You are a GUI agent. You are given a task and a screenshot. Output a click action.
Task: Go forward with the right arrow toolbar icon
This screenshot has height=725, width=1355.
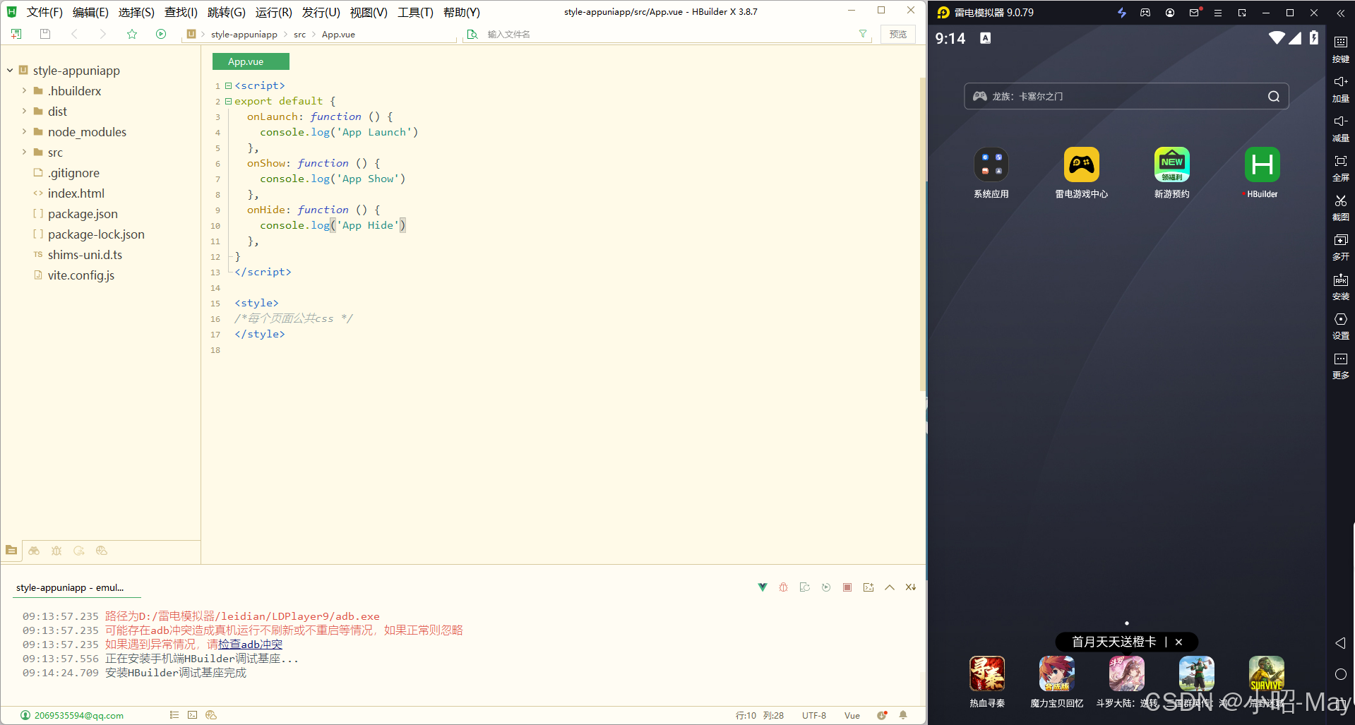click(103, 34)
